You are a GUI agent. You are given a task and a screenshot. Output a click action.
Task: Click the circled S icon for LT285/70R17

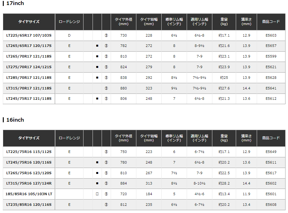[x=106, y=78]
